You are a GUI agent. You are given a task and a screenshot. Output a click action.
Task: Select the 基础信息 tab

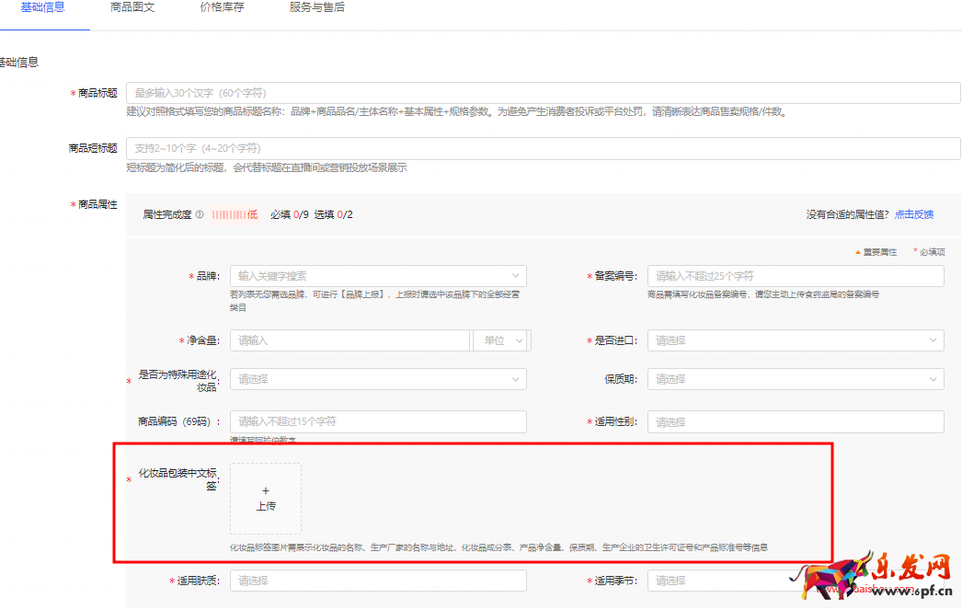pos(42,7)
